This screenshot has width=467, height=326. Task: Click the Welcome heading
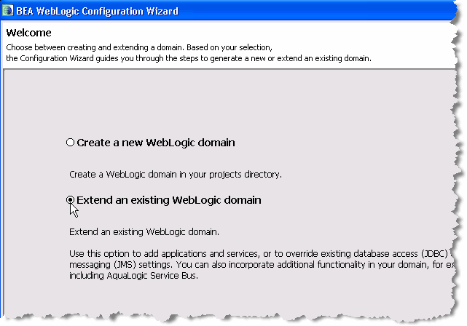28,33
